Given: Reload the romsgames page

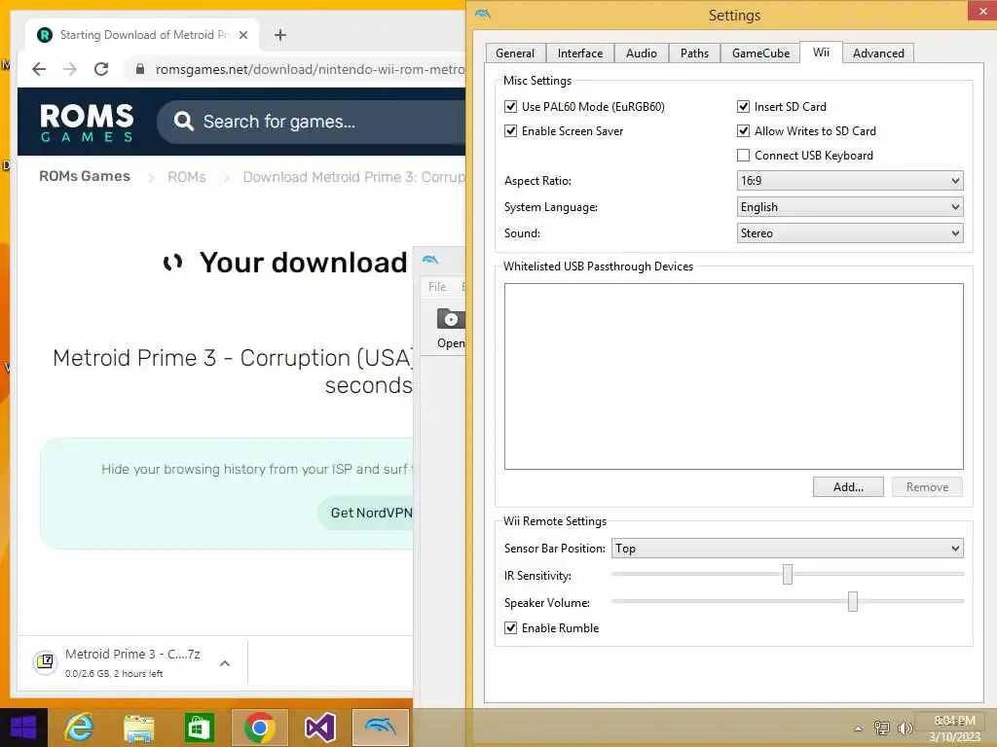Looking at the screenshot, I should click(101, 69).
